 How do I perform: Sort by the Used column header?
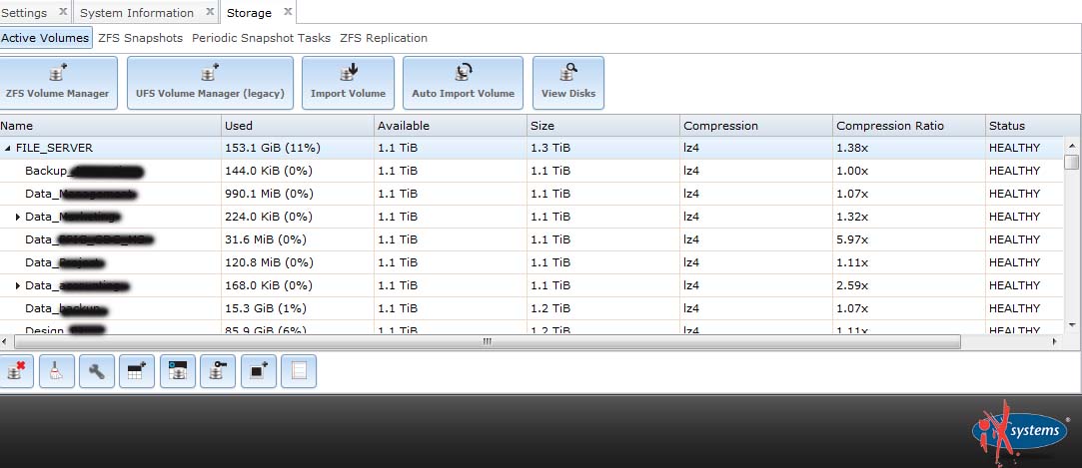[x=298, y=126]
